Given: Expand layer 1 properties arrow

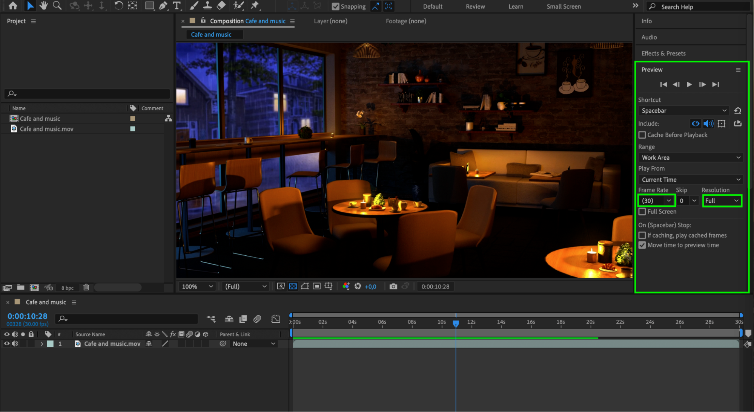Looking at the screenshot, I should pyautogui.click(x=41, y=344).
